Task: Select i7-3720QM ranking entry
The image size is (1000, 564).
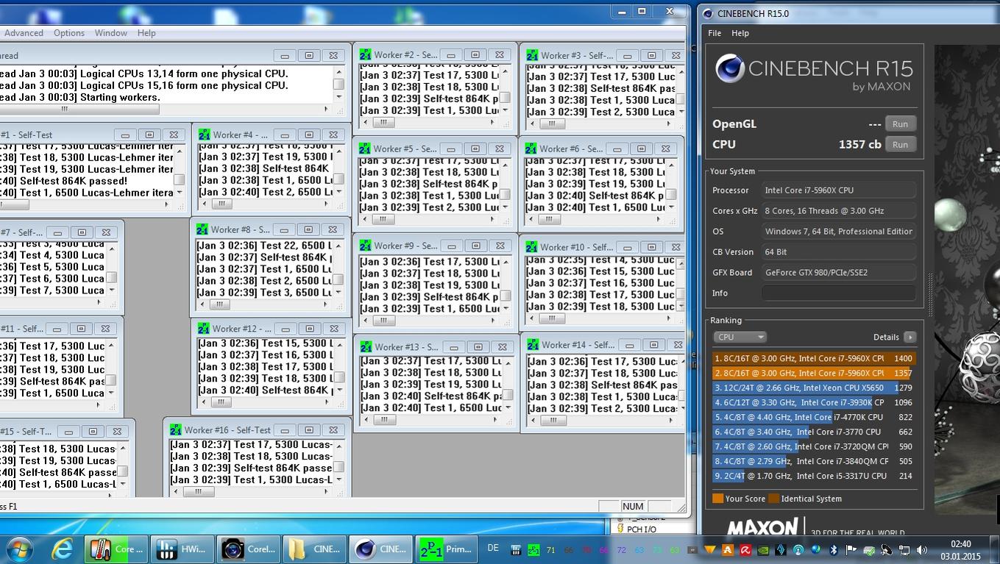Action: 814,446
